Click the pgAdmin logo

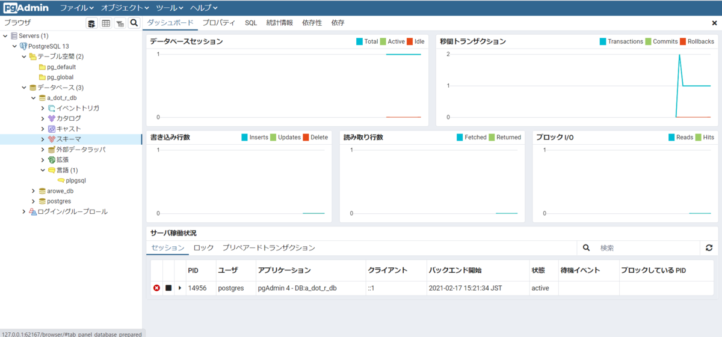coord(26,8)
